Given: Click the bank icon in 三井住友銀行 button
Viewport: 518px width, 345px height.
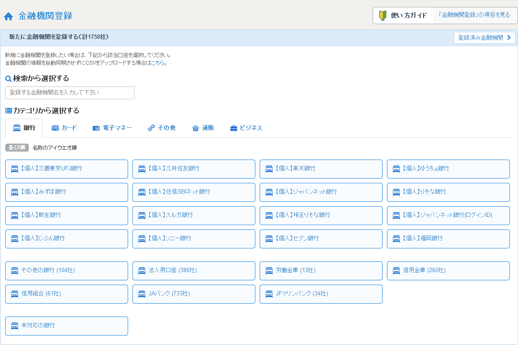Looking at the screenshot, I should [142, 169].
